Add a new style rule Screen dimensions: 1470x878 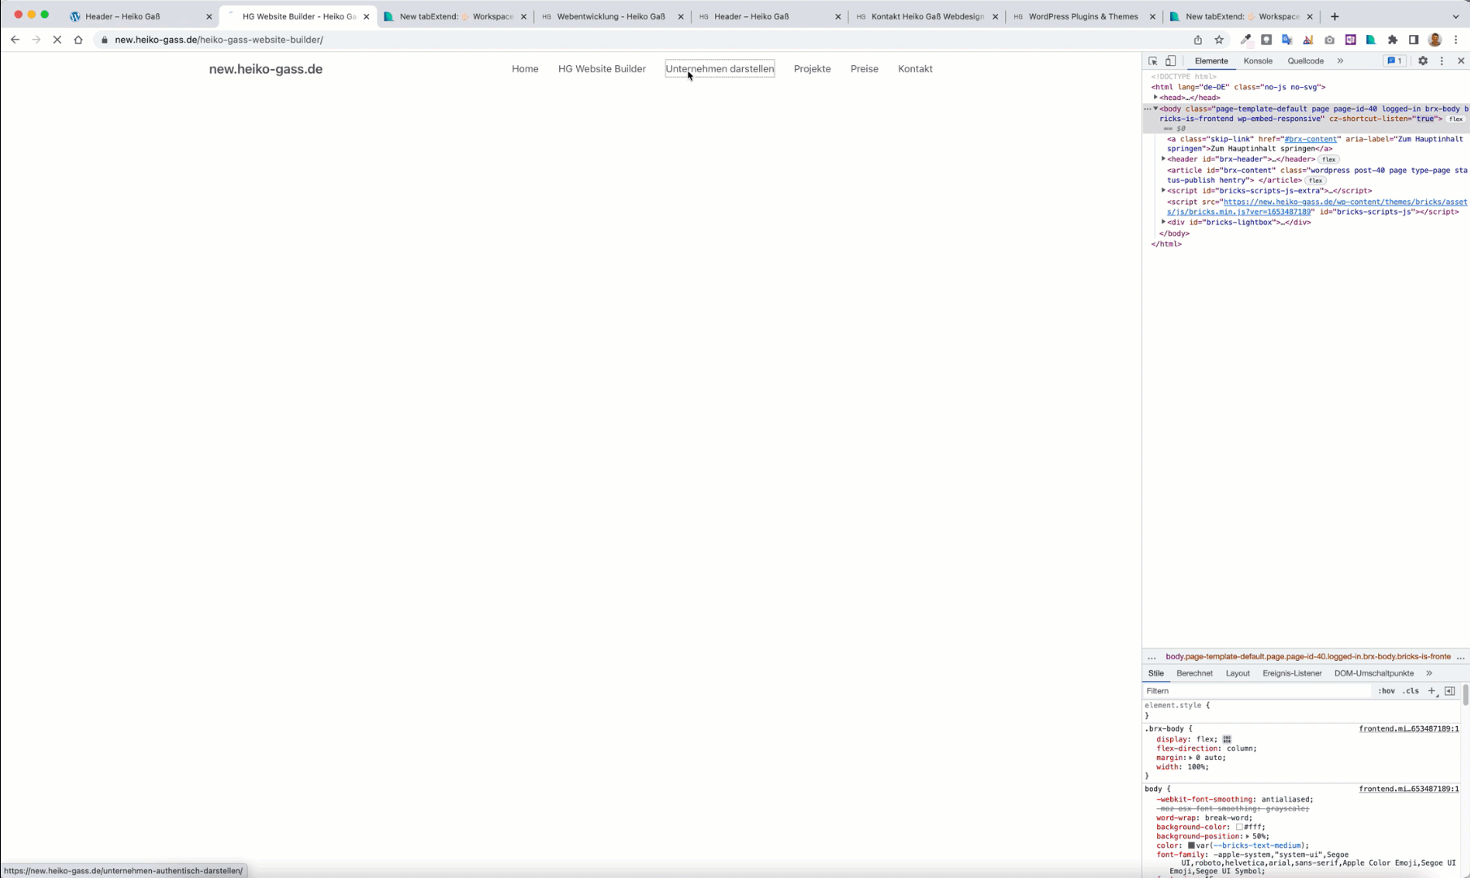[1432, 691]
